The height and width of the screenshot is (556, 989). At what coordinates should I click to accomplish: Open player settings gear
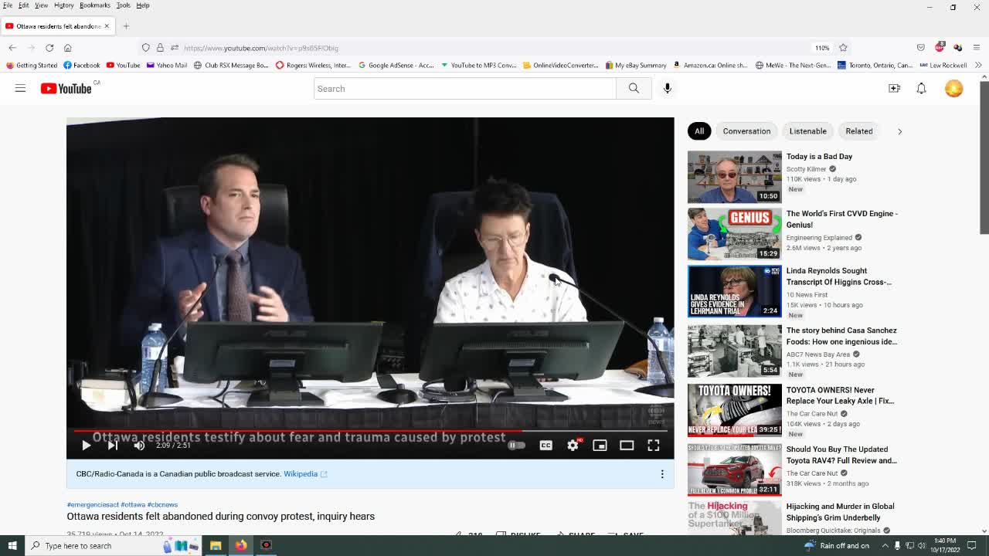573,446
